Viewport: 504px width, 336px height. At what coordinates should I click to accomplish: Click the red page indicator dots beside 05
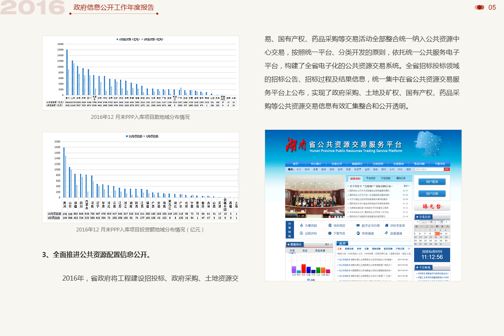pyautogui.click(x=479, y=7)
